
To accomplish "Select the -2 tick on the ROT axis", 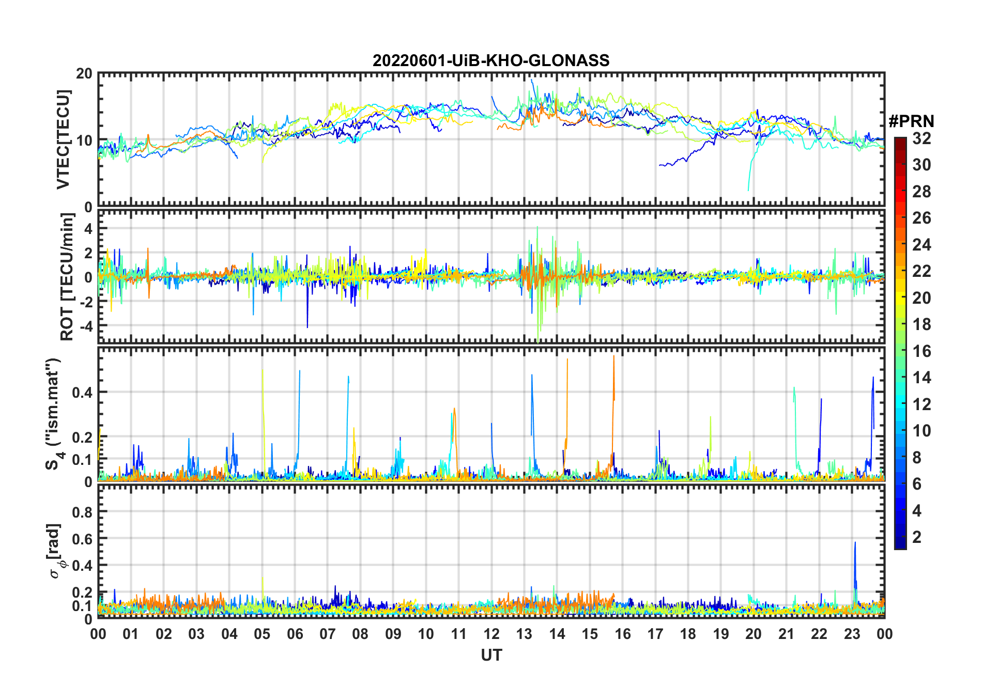I will (x=85, y=302).
